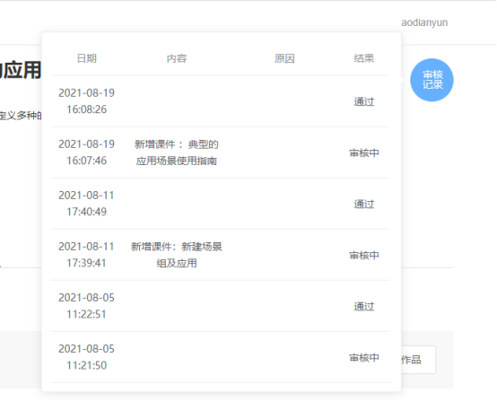The height and width of the screenshot is (401, 497).
Task: Click the blue 审核记录 round button
Action: pyautogui.click(x=432, y=80)
